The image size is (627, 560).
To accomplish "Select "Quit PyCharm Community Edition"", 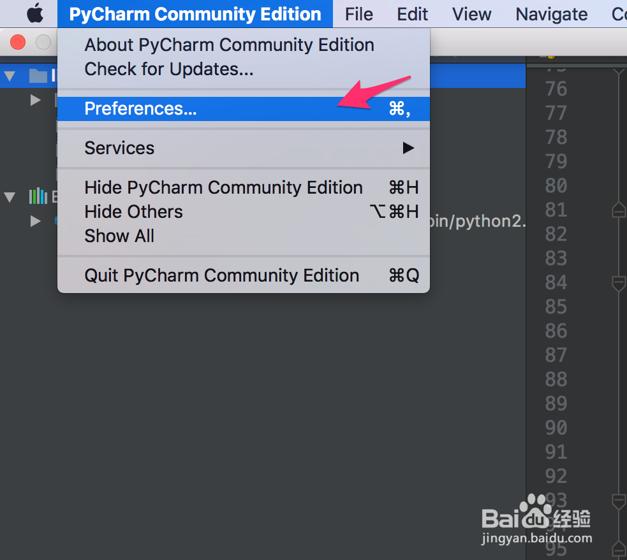I will 221,275.
